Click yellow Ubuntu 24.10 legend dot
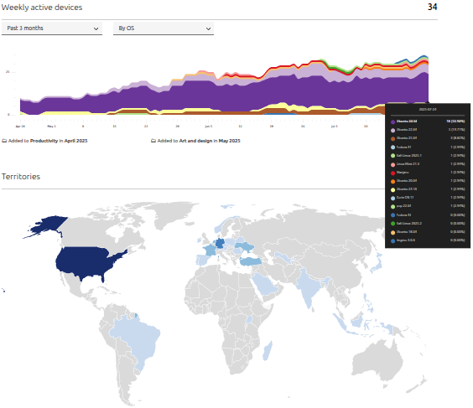Screen dimensions: 473x408 point(392,190)
